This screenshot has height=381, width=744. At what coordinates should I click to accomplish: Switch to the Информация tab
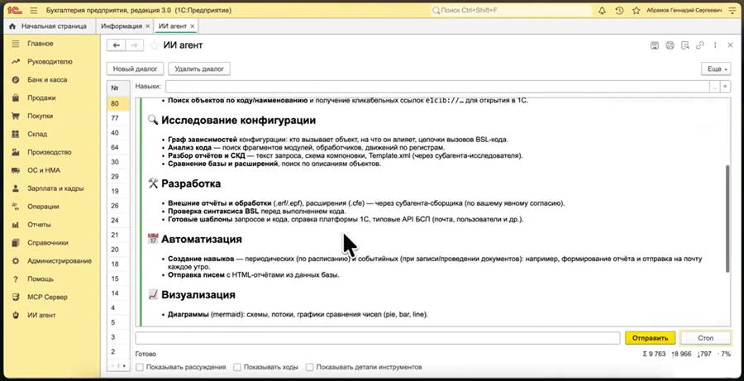[122, 26]
